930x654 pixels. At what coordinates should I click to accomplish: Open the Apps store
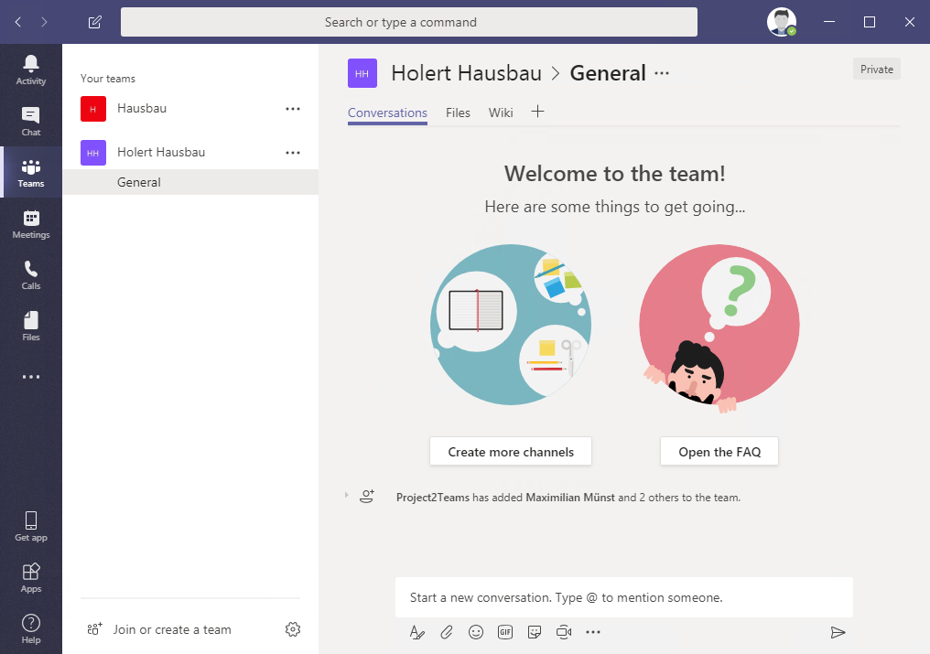[31, 578]
